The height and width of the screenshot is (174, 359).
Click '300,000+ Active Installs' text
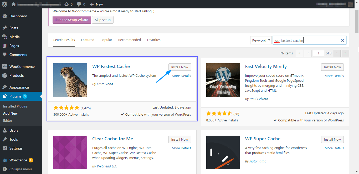71,114
